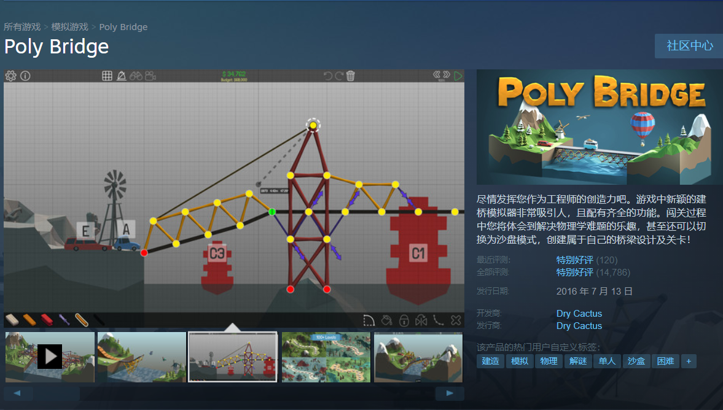Open publisher Dry Cactus link

[579, 326]
